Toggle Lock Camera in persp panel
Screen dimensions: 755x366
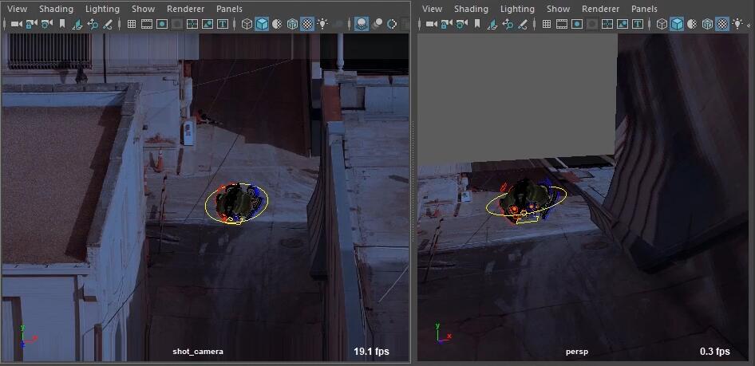[x=446, y=24]
